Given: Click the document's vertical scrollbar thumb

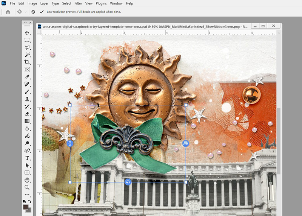Looking at the screenshot, I should click(x=279, y=141).
